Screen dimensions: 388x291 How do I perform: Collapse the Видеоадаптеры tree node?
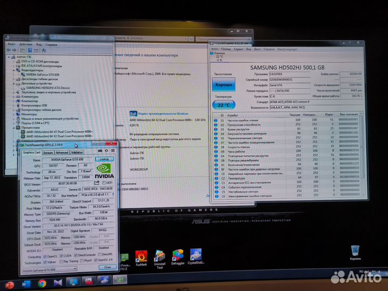point(13,70)
